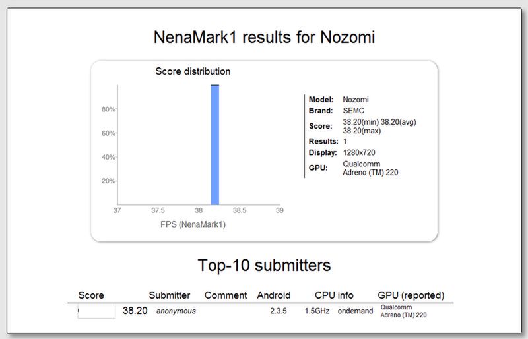This screenshot has width=528, height=339.
Task: Click the "anonymous" submitter name
Action: 176,311
